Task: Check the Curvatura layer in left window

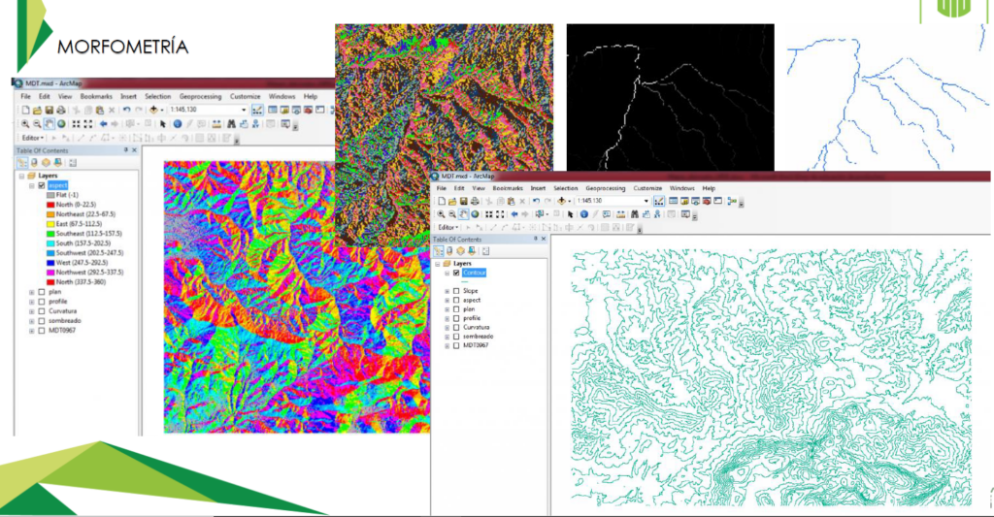Action: (x=42, y=311)
